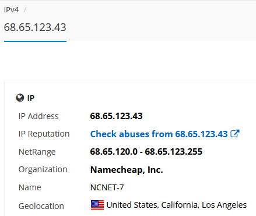Click the IP section heading

tap(31, 98)
